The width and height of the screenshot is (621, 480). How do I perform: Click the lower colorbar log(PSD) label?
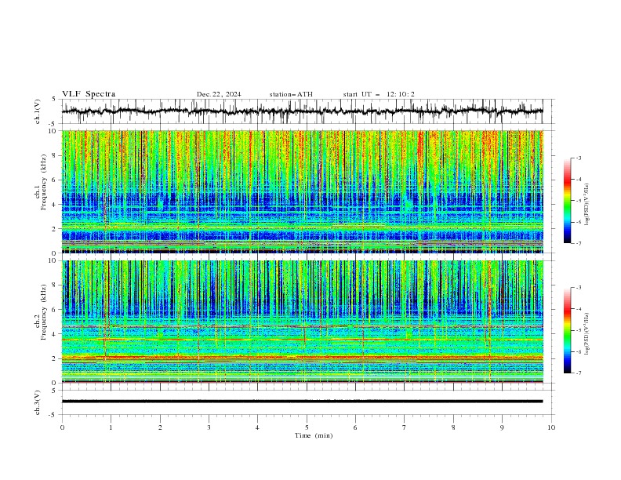click(587, 334)
